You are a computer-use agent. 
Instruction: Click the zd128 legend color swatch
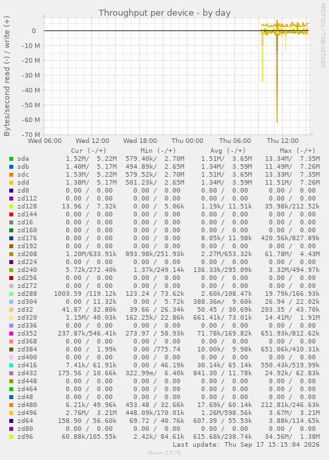(11, 207)
